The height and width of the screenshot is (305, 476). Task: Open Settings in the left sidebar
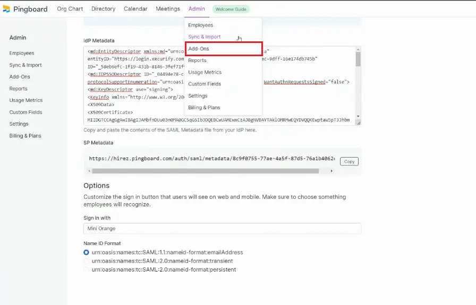[x=19, y=124]
